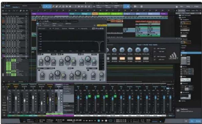202x124 pixels.
Task: Click the Inputs label on the mixer's left side
Action: pyautogui.click(x=4, y=103)
